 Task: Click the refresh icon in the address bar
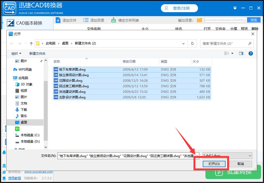click(x=192, y=43)
